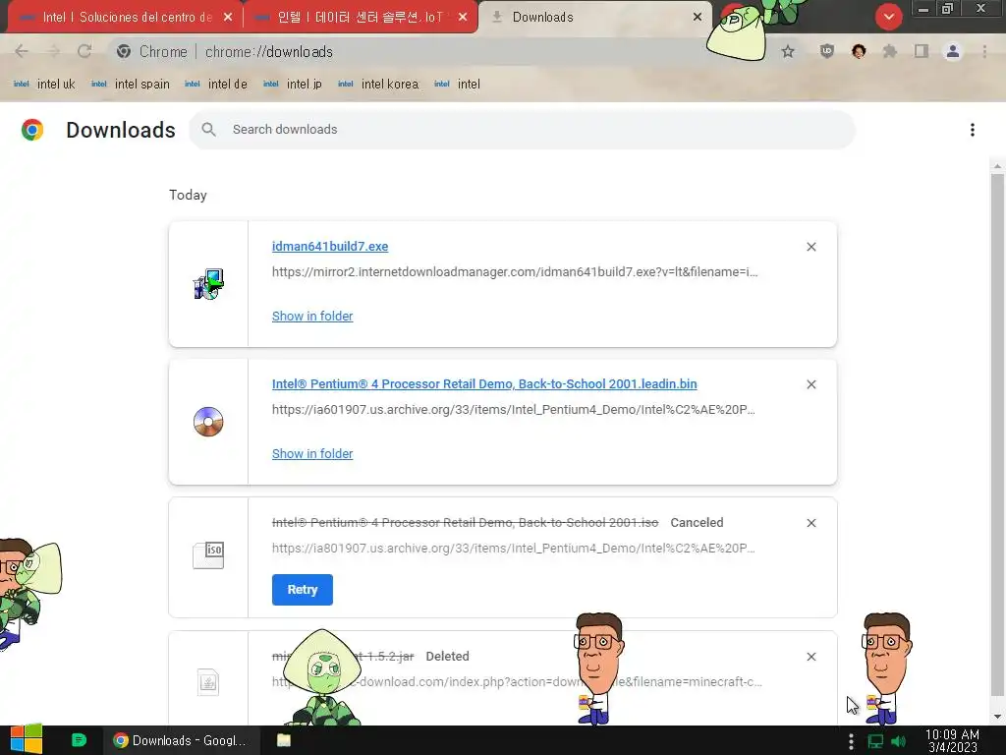This screenshot has width=1006, height=755.
Task: Click the volume speaker icon in tray
Action: point(899,741)
